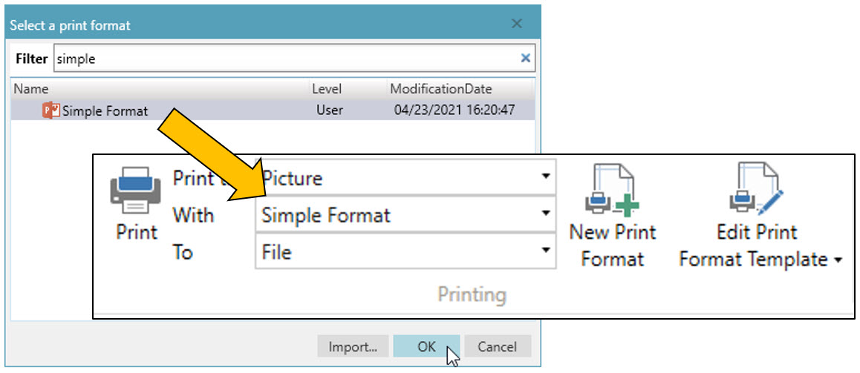
Task: Sort by ModificationDate column header
Action: [x=441, y=89]
